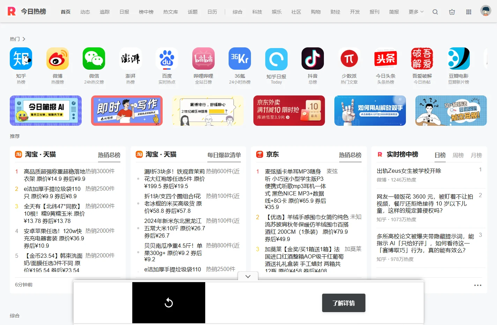Open the 羊绒手感围巾 item
Screen dimensions: 497x325
pos(306,228)
